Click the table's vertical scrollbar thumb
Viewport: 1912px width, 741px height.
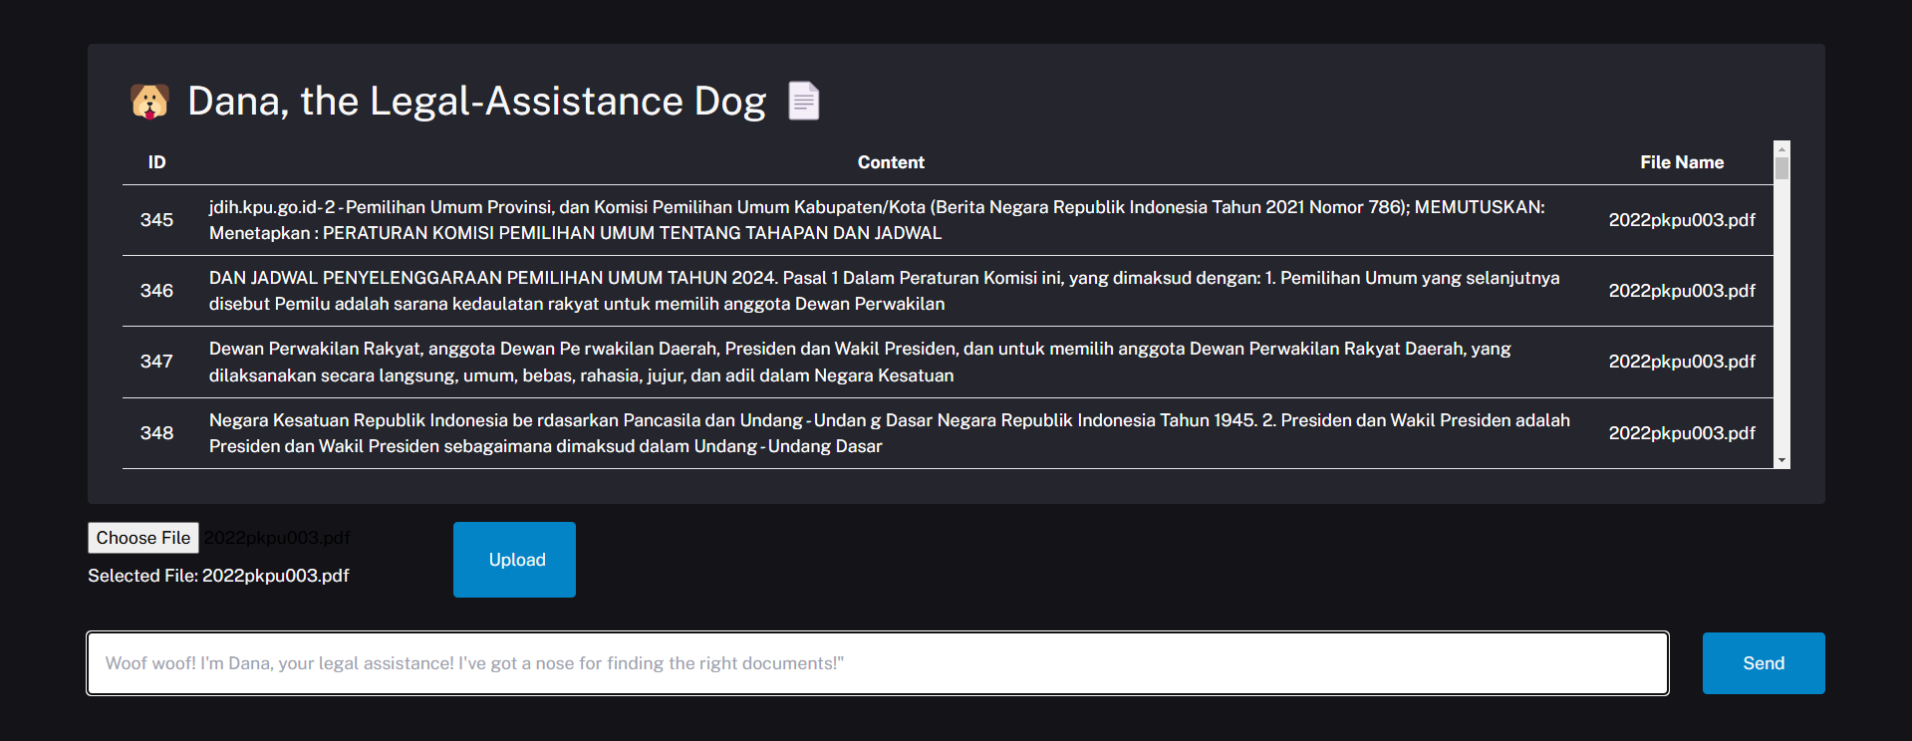(1781, 168)
